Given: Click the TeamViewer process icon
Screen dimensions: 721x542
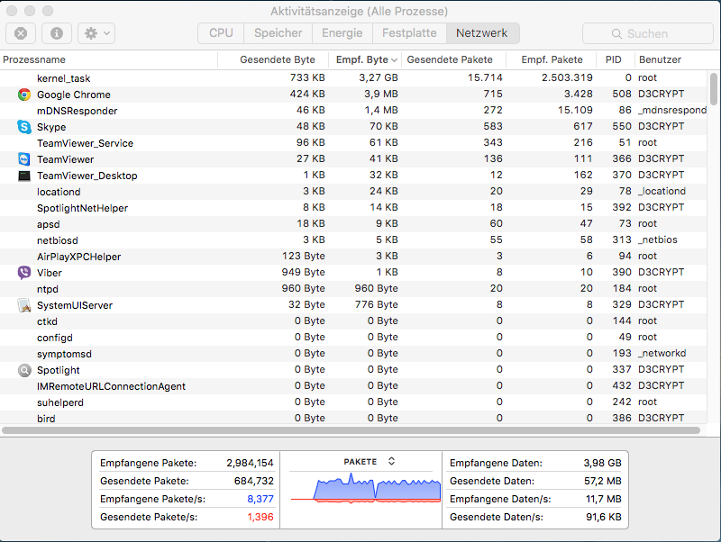Looking at the screenshot, I should pyautogui.click(x=24, y=159).
